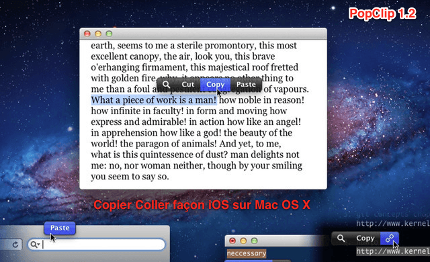Click the reload arrow in the browser toolbar
Viewport: 430px width, 262px height.
pos(15,245)
